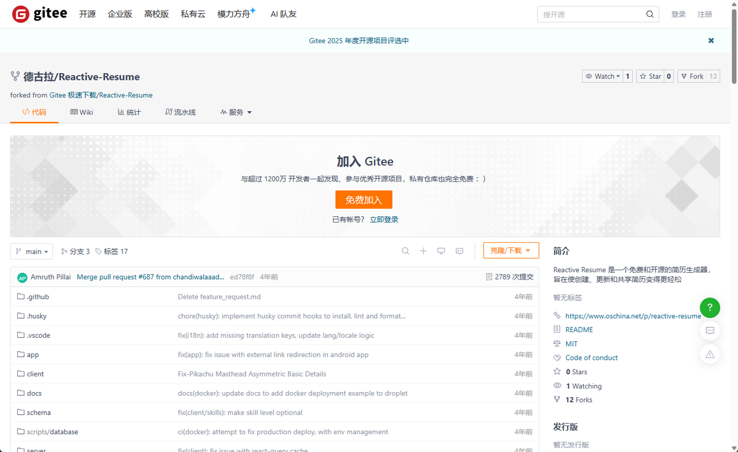Click the .vscode folder icon
This screenshot has width=738, height=452.
21,335
